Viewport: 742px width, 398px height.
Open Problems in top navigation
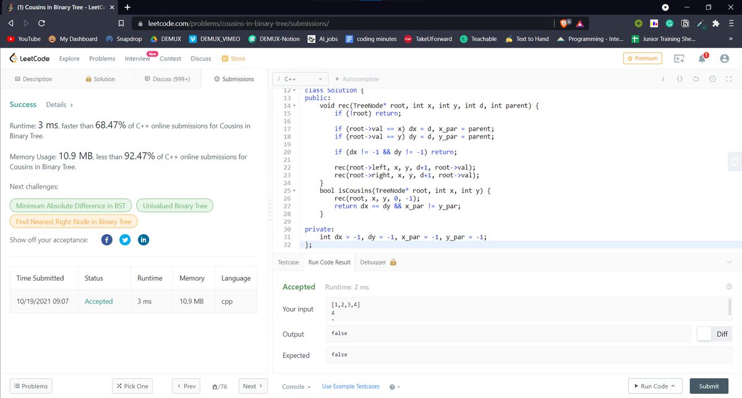pos(102,59)
